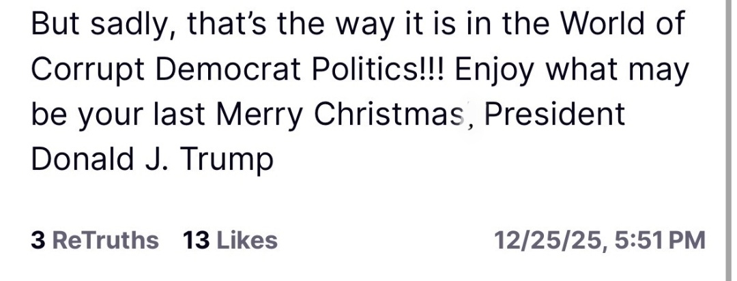
Task: Click the word "Likes" under the post
Action: pos(247,240)
